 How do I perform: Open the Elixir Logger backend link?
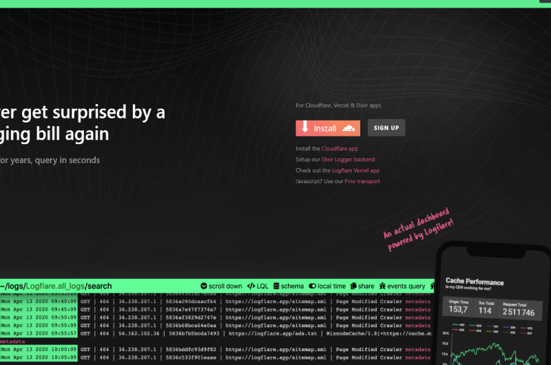coord(349,160)
